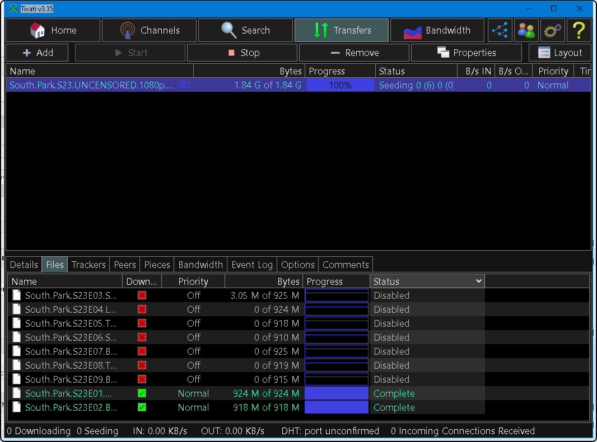Image resolution: width=597 pixels, height=442 pixels.
Task: Select the Files tab
Action: click(x=55, y=265)
